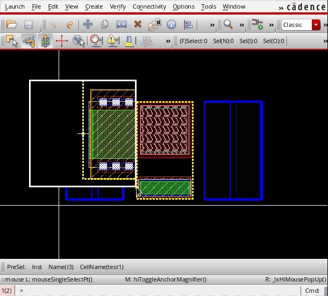Toggle the path snapping icon

coord(28,41)
